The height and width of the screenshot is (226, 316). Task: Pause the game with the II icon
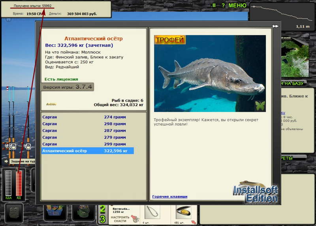pyautogui.click(x=214, y=6)
